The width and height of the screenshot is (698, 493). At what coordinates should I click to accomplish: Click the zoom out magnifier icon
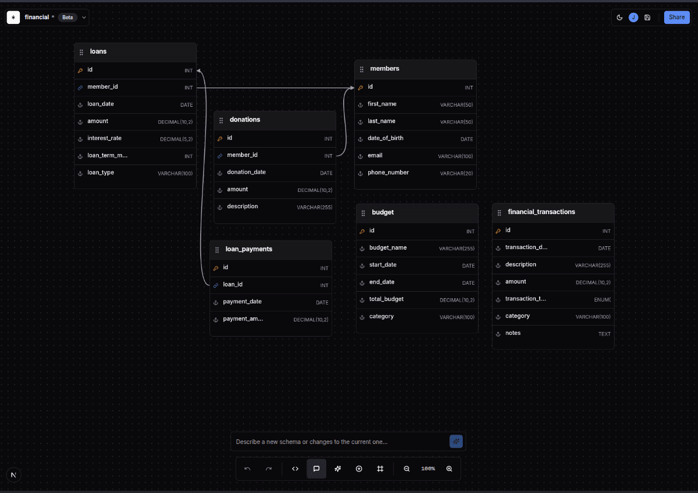(406, 468)
